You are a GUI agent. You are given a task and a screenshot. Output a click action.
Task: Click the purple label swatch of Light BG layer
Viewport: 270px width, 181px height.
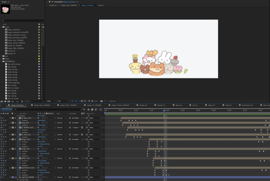coord(12,177)
